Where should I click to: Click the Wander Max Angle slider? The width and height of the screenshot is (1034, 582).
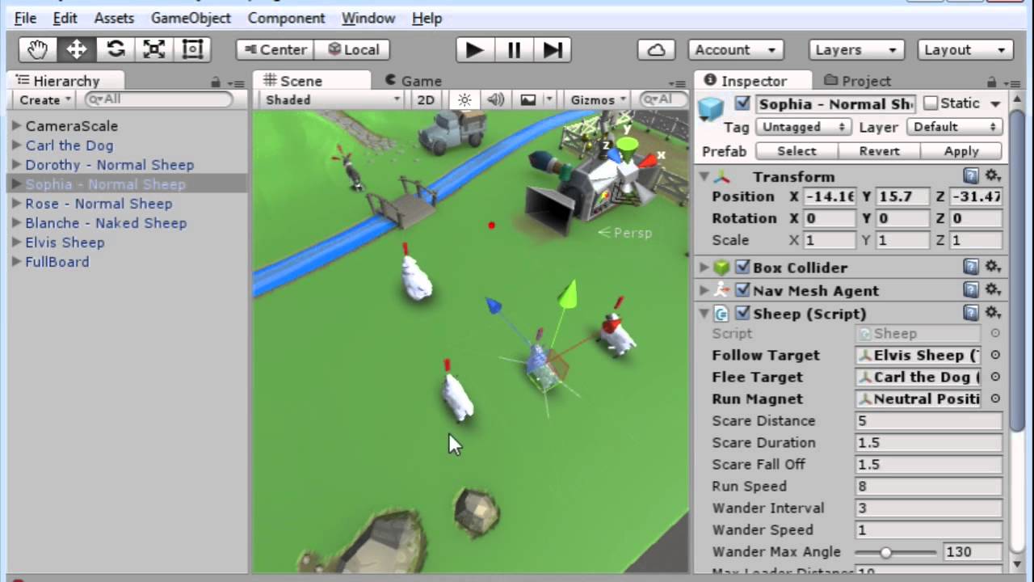(x=895, y=552)
